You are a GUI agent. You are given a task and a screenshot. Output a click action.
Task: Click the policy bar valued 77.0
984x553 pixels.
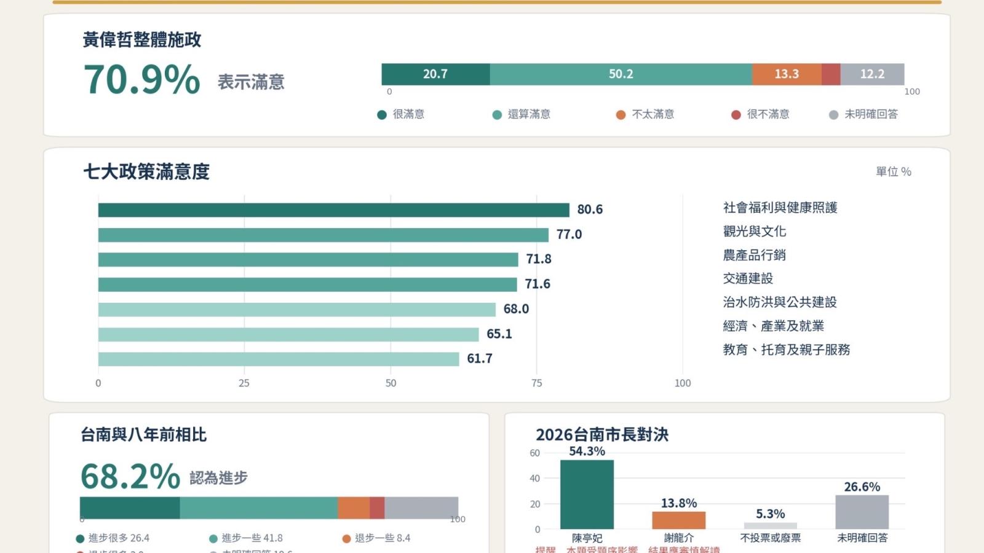tap(323, 235)
